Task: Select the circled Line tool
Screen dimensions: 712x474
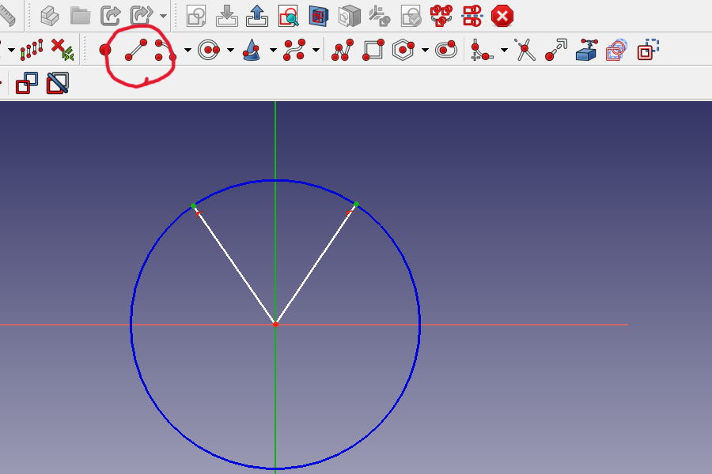Action: 136,49
